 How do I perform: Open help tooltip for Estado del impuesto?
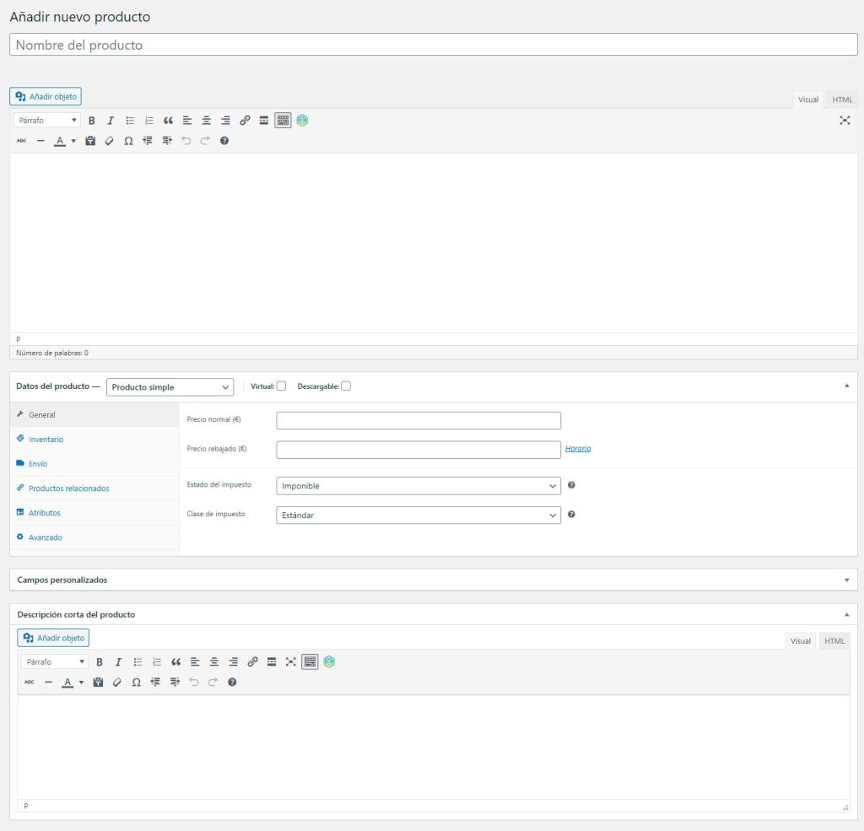571,485
